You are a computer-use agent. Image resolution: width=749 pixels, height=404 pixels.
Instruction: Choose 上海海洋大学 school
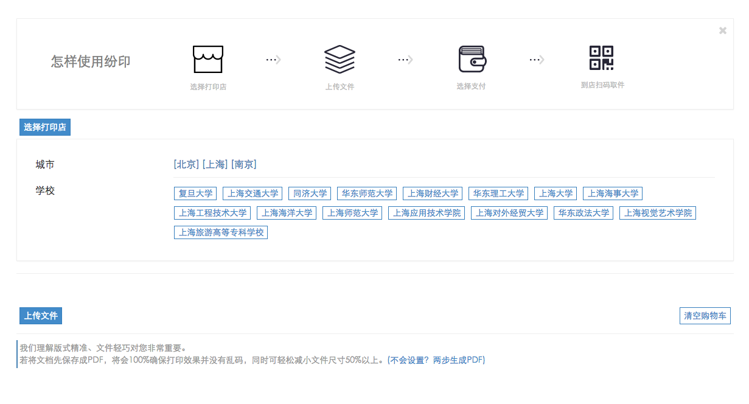coord(287,213)
